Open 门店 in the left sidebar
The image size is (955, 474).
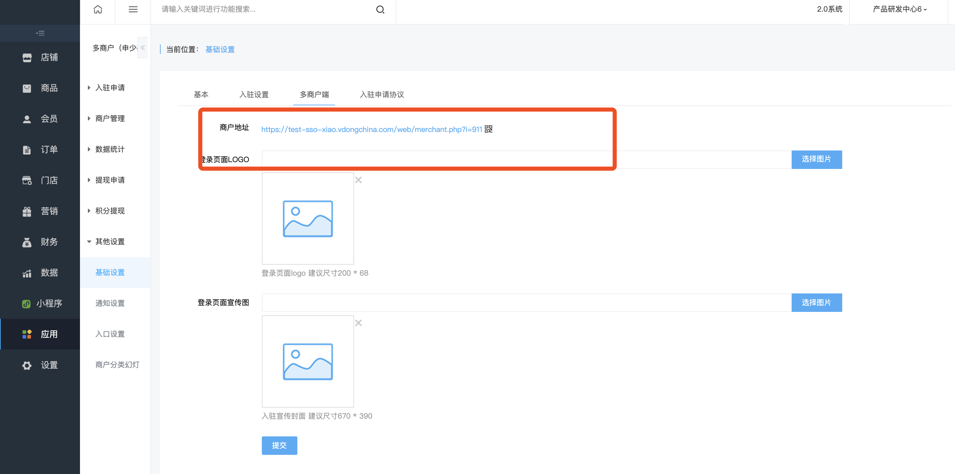(x=40, y=181)
